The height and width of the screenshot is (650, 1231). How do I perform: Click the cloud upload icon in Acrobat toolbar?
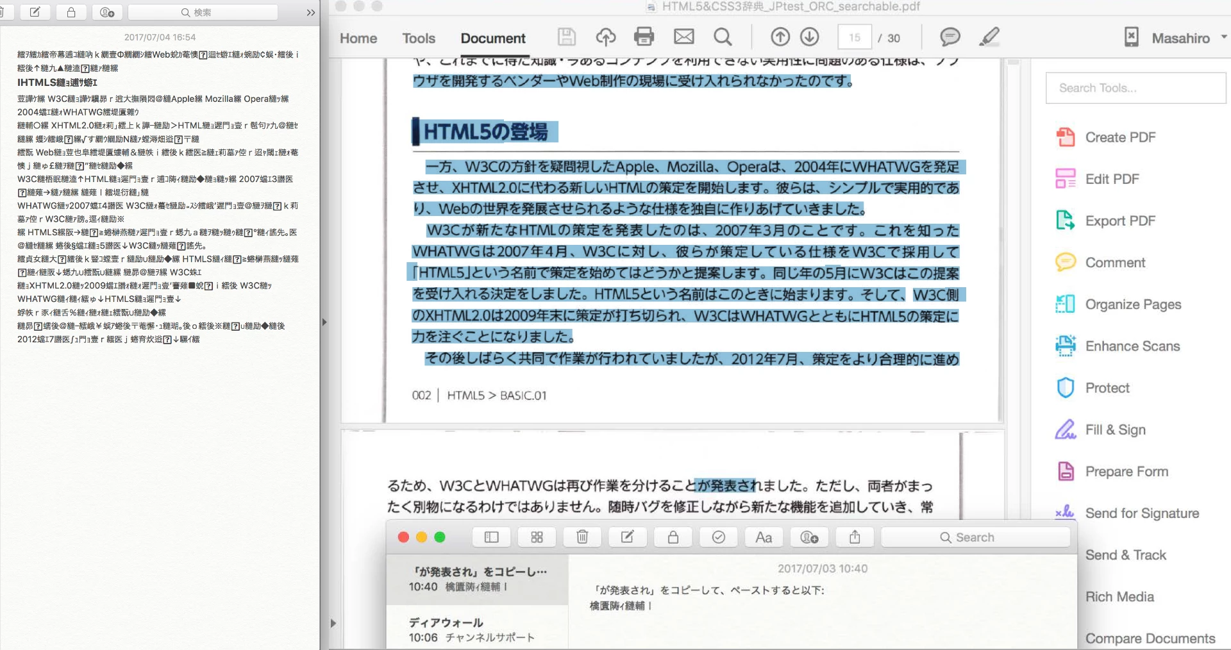click(605, 37)
